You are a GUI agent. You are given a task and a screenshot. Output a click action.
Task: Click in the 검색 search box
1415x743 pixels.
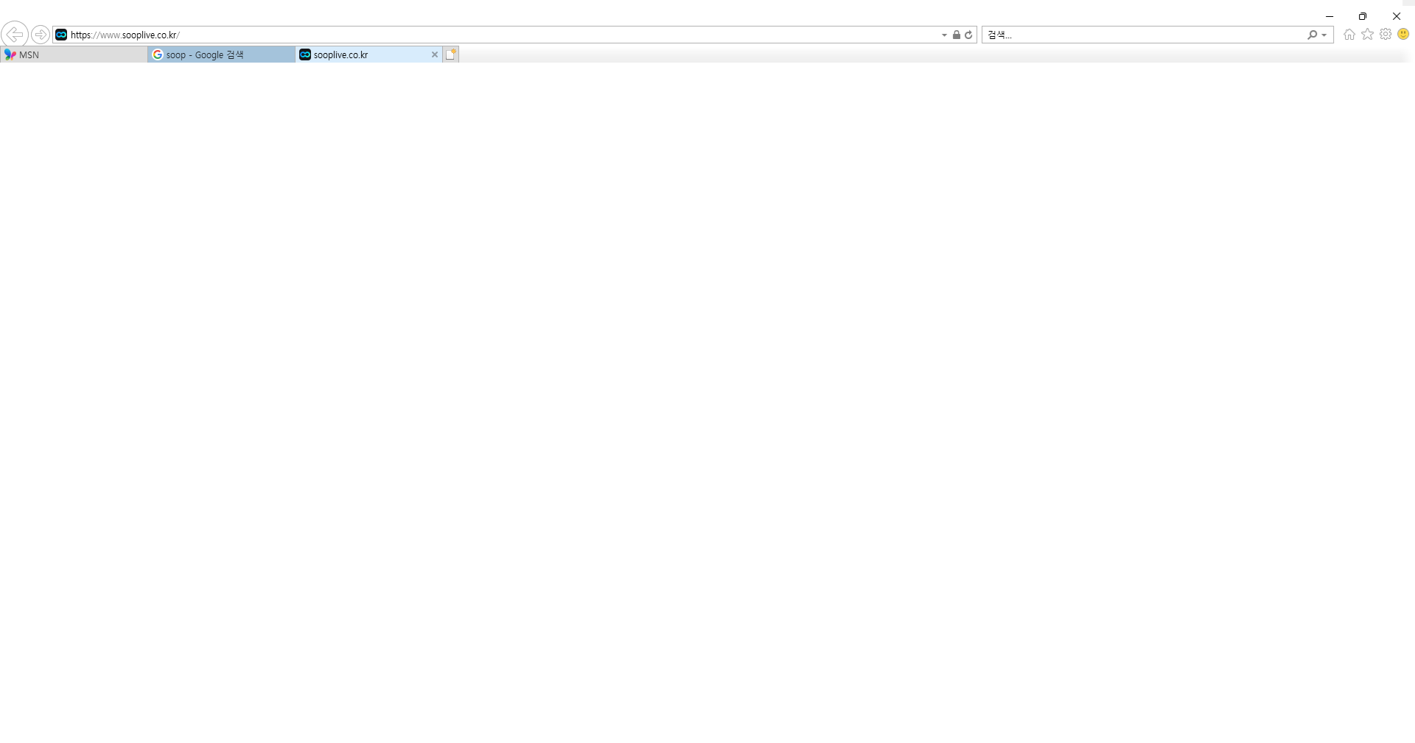click(x=1144, y=35)
